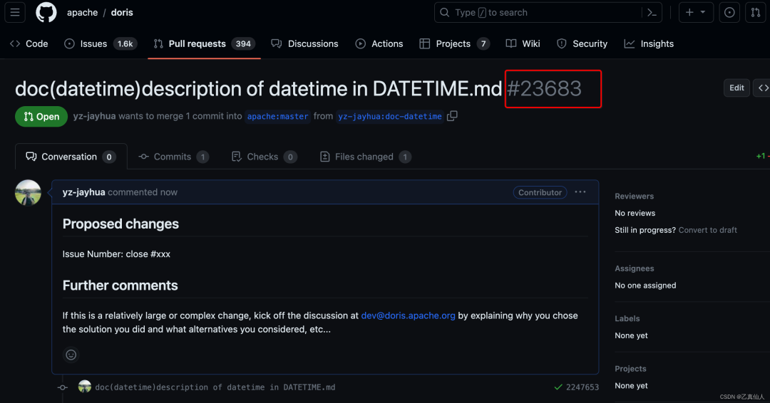Open the command palette icon
The image size is (770, 403).
point(652,13)
